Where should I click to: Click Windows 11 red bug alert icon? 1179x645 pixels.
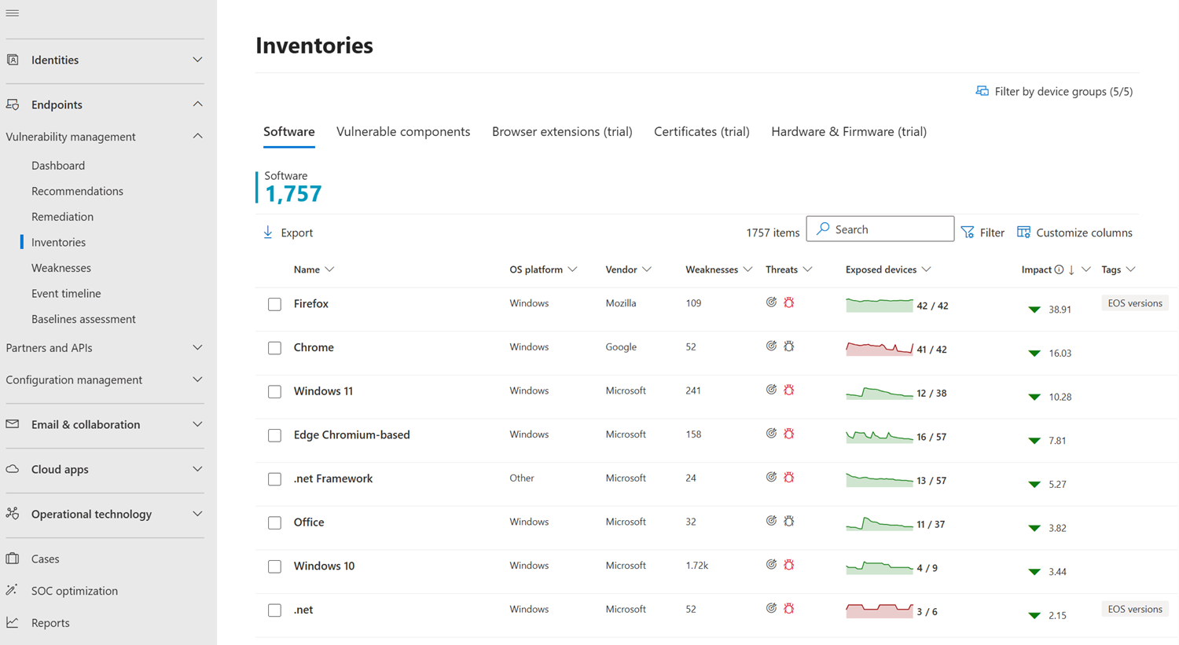(x=789, y=390)
